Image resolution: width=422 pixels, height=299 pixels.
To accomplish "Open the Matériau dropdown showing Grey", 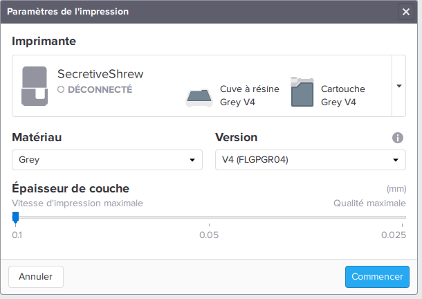I will click(107, 160).
